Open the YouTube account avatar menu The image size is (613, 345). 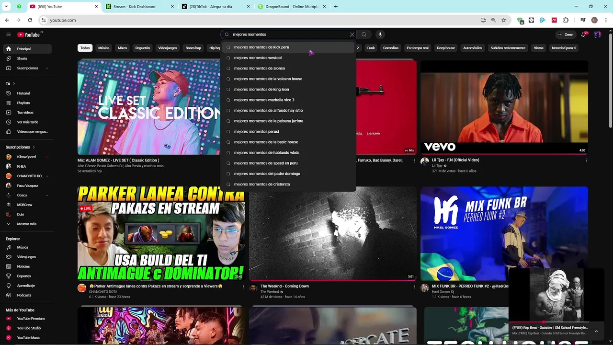(597, 34)
